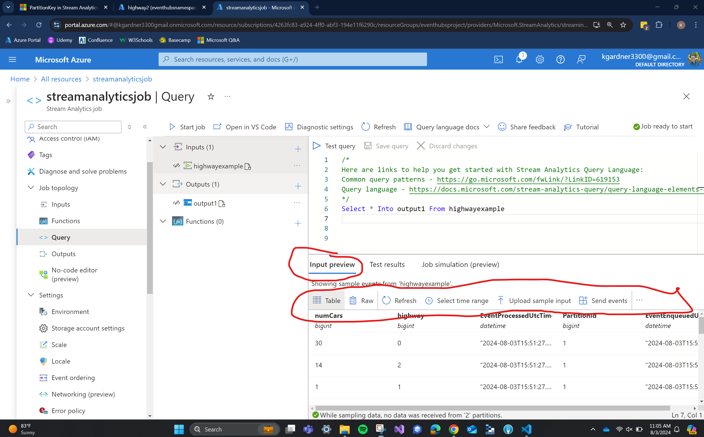The width and height of the screenshot is (704, 437).
Task: Collapse the resource menu double chevron
Action: [x=145, y=127]
